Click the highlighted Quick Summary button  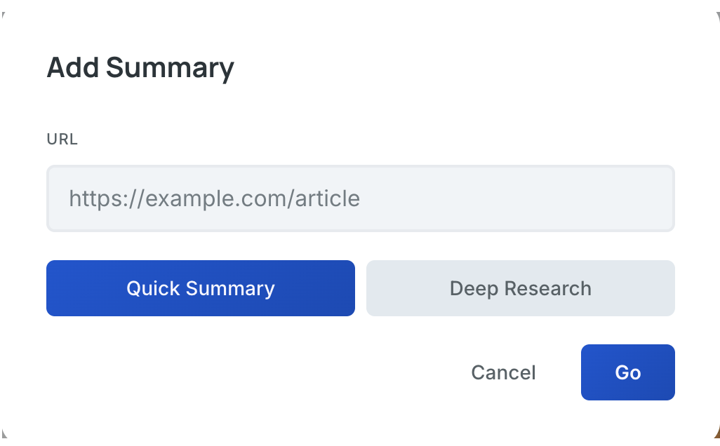tap(201, 288)
